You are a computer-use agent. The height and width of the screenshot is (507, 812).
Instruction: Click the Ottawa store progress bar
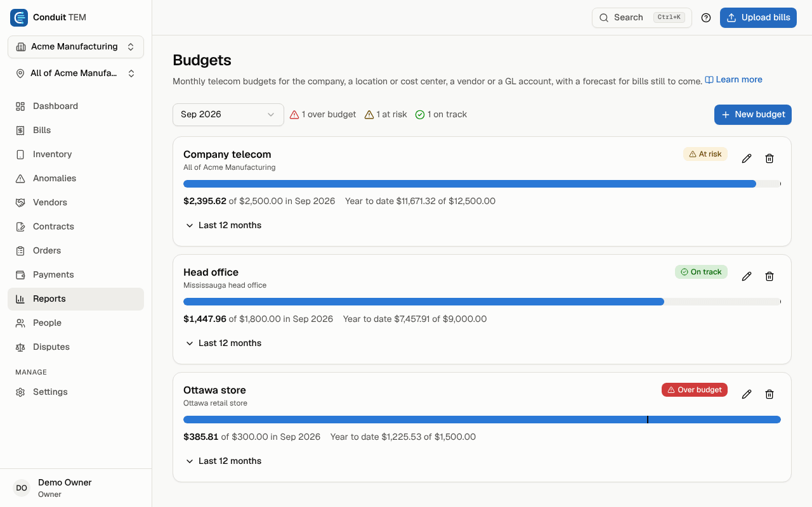[x=482, y=420]
